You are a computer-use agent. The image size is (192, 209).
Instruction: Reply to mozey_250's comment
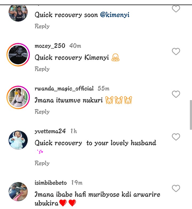pyautogui.click(x=42, y=69)
